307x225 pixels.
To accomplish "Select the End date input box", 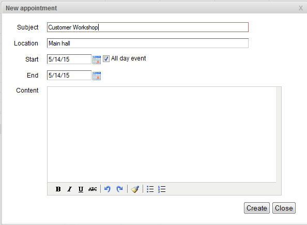I will tap(69, 76).
